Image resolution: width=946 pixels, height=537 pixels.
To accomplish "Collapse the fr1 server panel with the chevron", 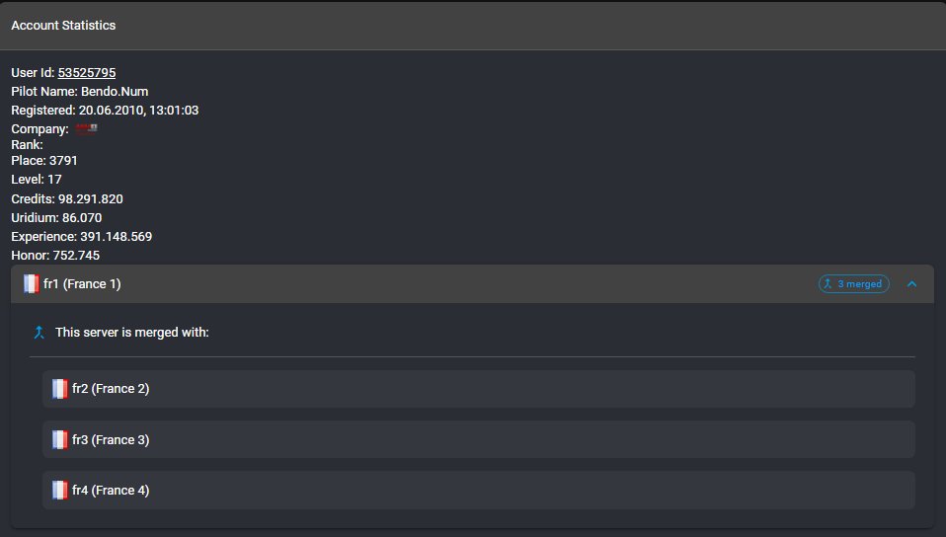I will [911, 284].
